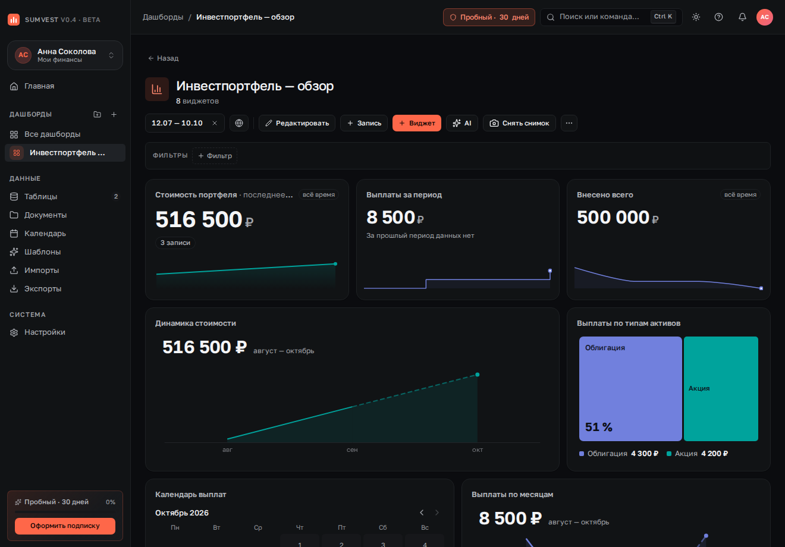The image size is (785, 547).
Task: Click the AI sparkle button
Action: (462, 123)
